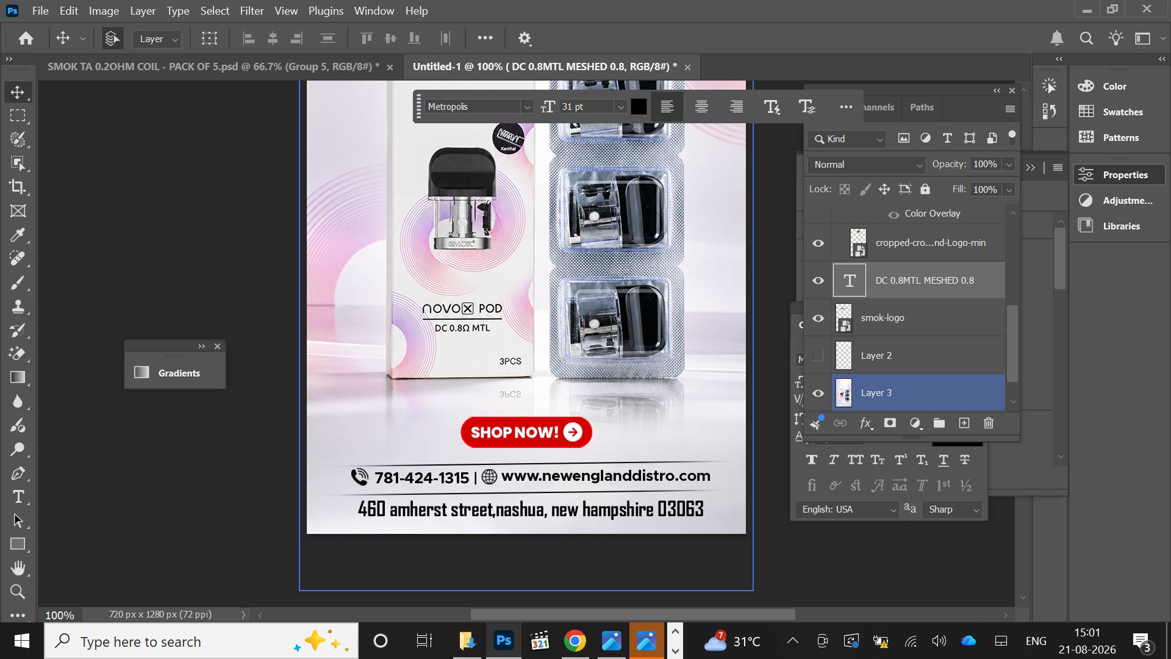Open the Normal blend mode dropdown

867,165
